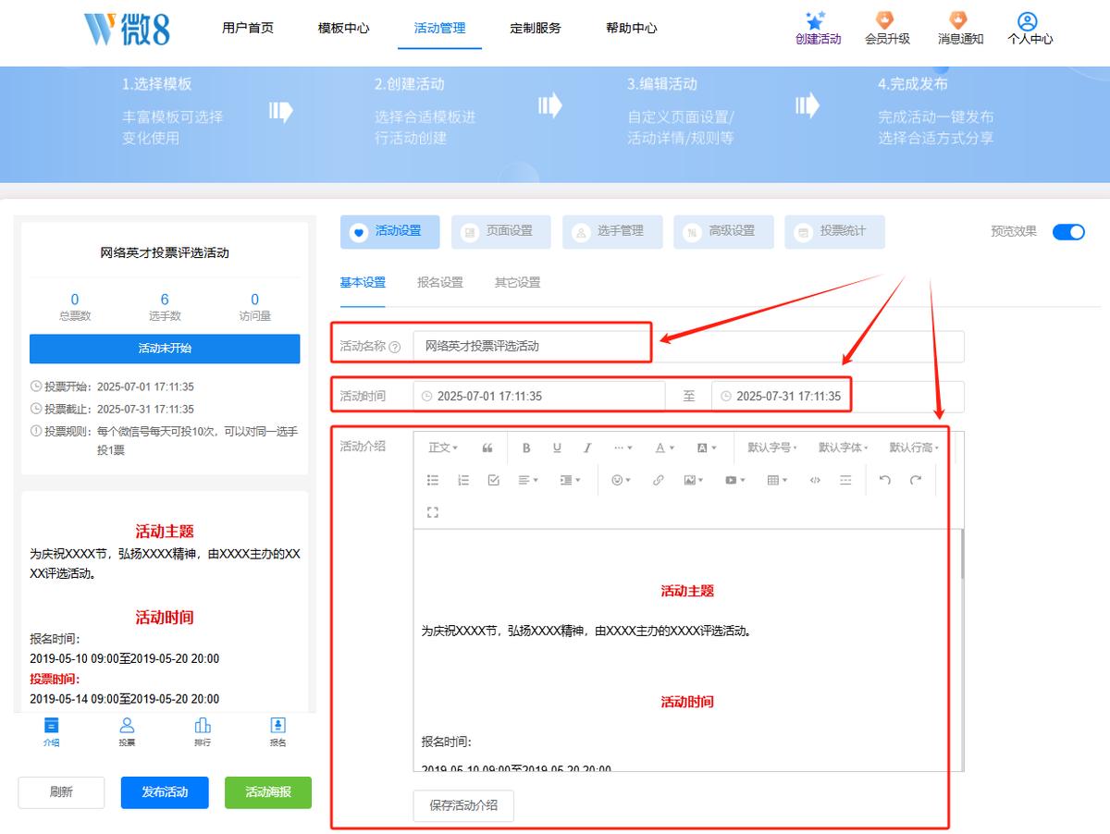Go to 模板中心 in top navigation
Screen dimensions: 1110x834
tap(344, 29)
